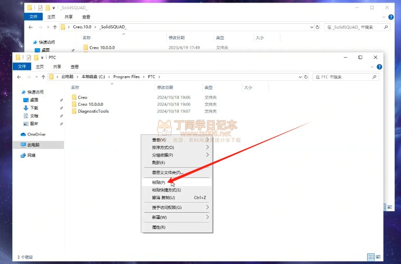
Task: Open help in PTC window
Action: [x=379, y=67]
